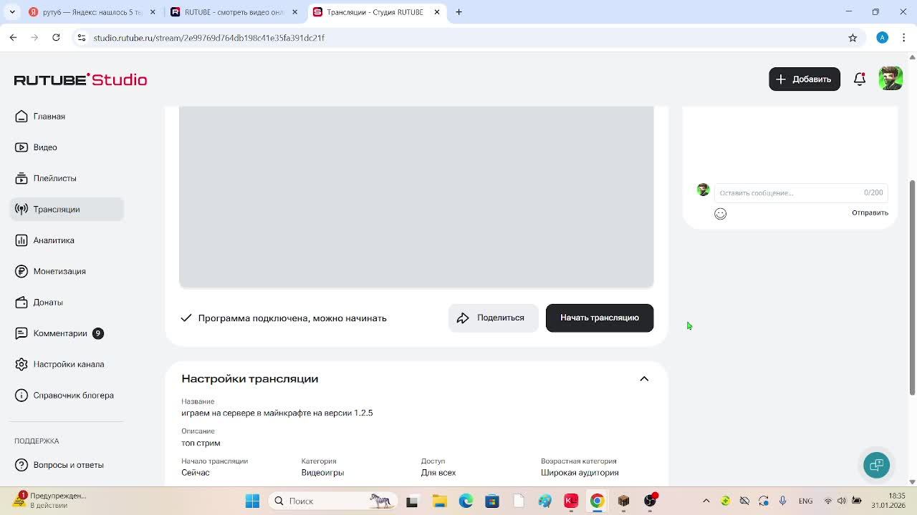Collapse the Настройки трансляции section
Screen dimensions: 917x515
(644, 379)
